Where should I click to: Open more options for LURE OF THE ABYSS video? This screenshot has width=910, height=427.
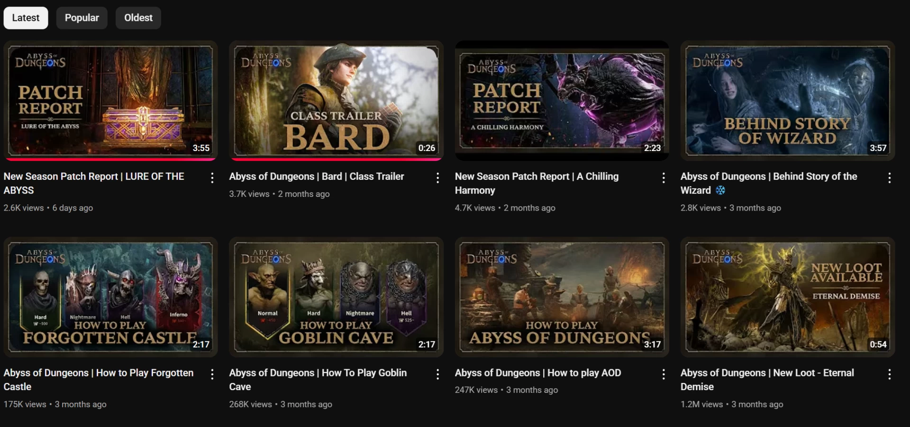point(212,178)
